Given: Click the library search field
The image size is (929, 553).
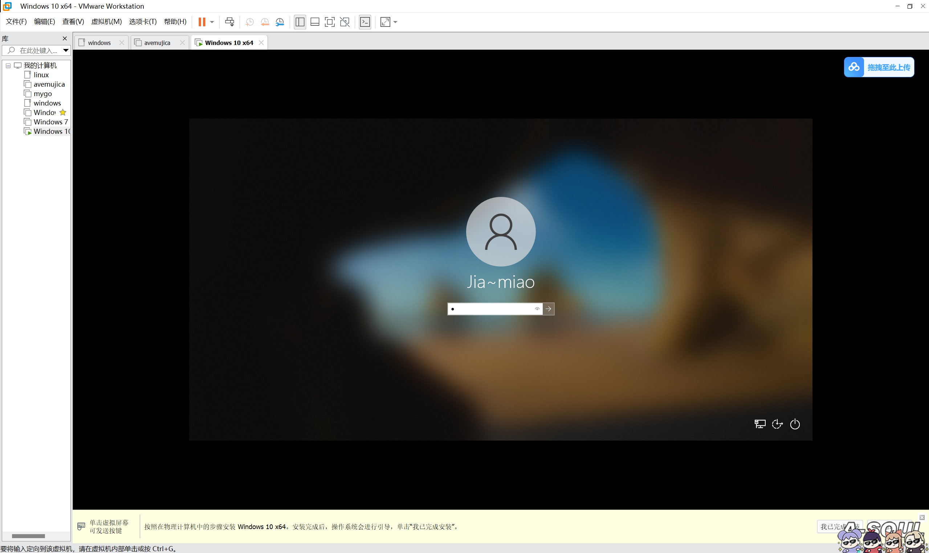Looking at the screenshot, I should click(x=36, y=50).
